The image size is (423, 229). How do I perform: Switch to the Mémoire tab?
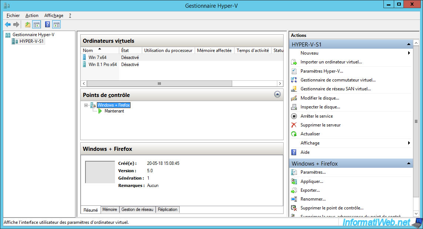pos(109,209)
